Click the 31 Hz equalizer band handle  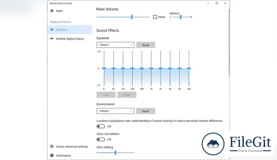(x=104, y=68)
